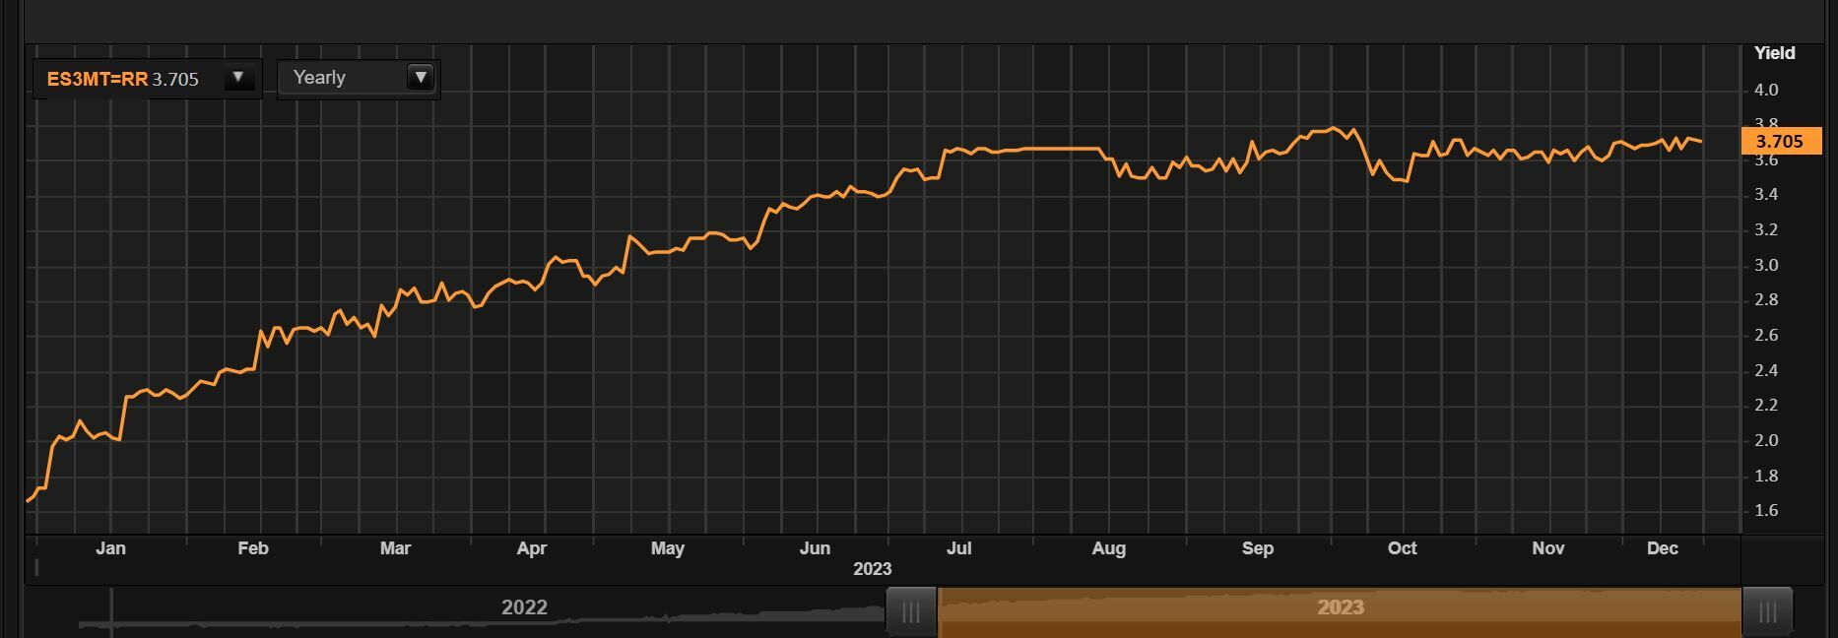Click the Aug label on time axis
The image size is (1838, 638).
tap(1108, 548)
